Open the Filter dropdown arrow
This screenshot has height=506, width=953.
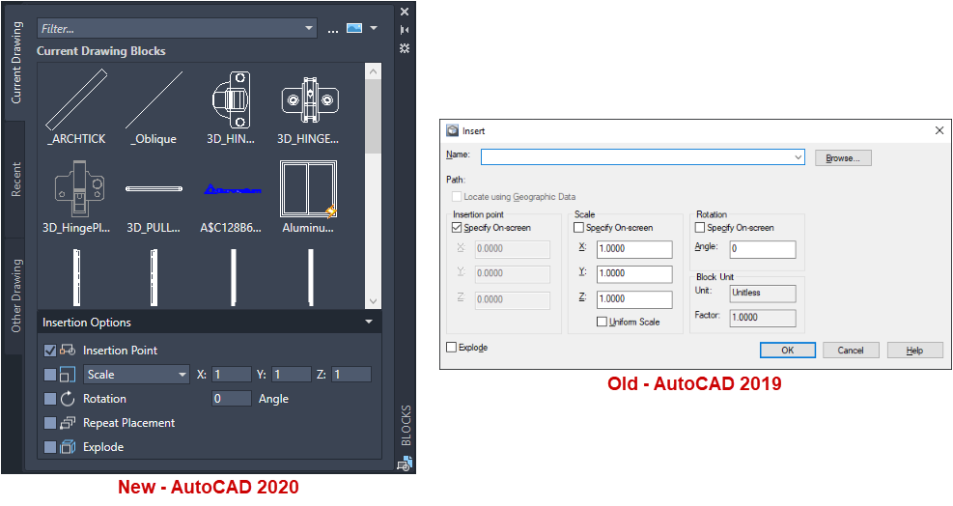(309, 28)
